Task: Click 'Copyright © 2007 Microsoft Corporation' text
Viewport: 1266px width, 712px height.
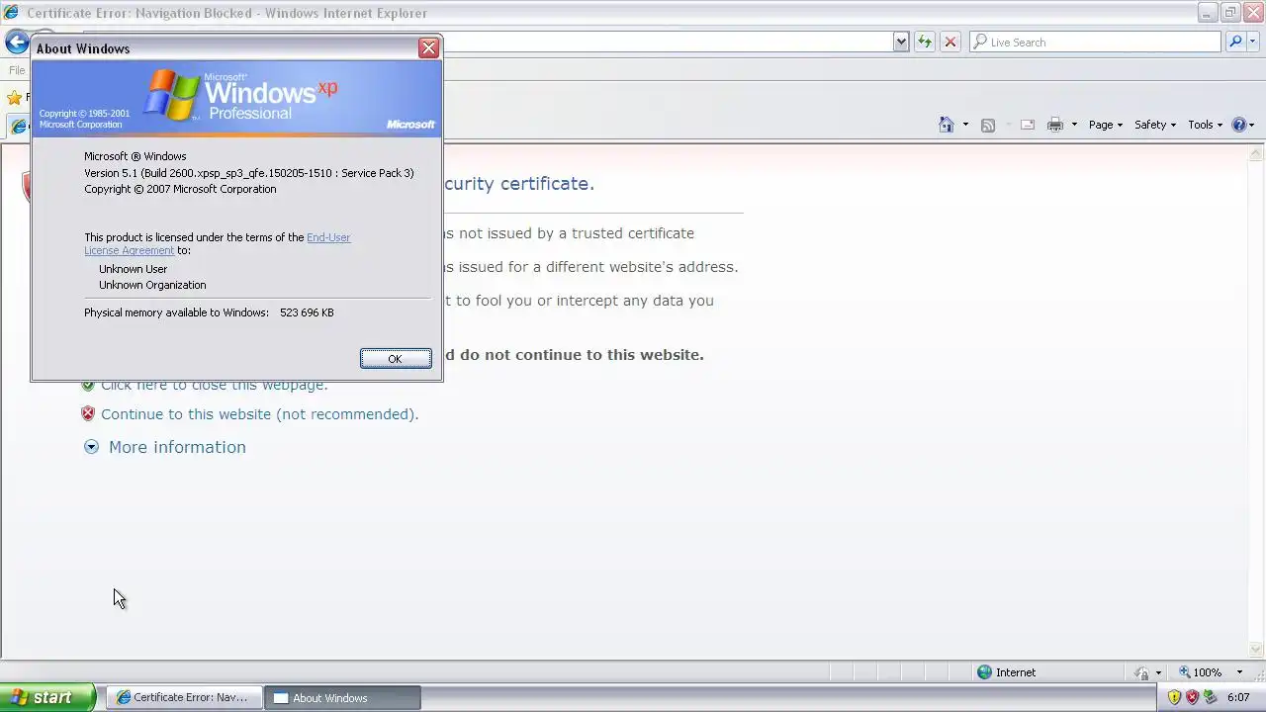Action: click(x=180, y=189)
